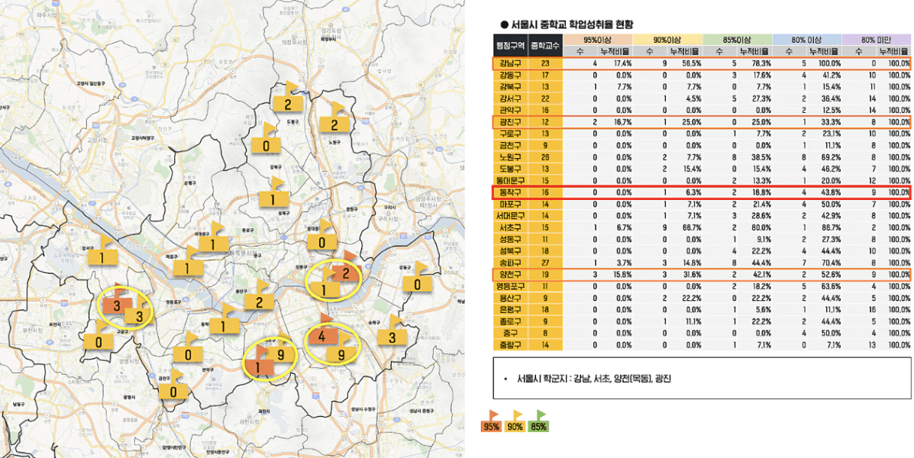914x458 pixels.
Task: Click the 서울시 학군지 note box text
Action: (x=593, y=379)
